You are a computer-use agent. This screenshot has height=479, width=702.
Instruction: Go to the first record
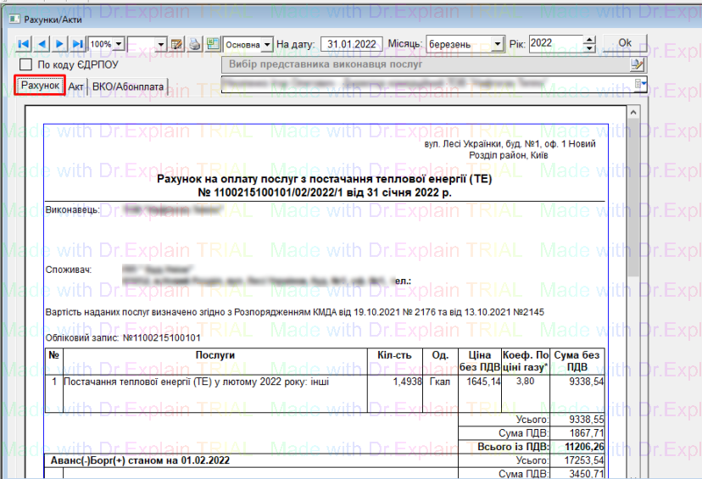pos(24,43)
